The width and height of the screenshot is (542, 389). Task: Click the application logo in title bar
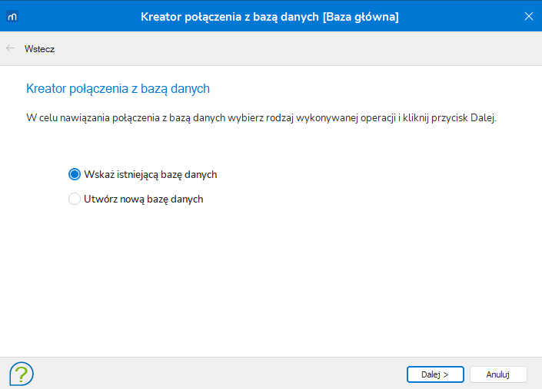[12, 16]
